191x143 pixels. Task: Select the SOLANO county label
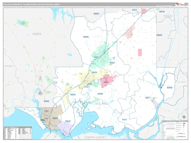tap(101, 104)
